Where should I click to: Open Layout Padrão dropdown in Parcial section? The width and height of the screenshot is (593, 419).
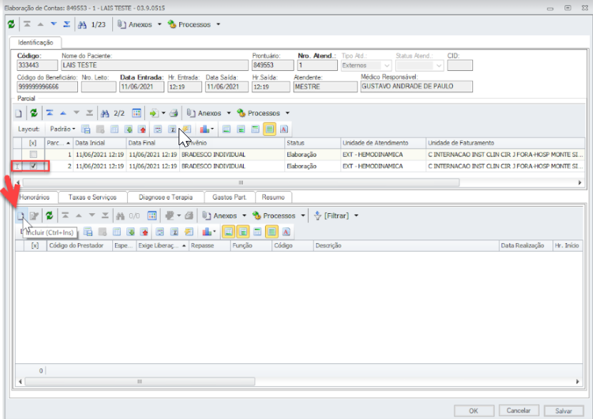click(x=62, y=129)
